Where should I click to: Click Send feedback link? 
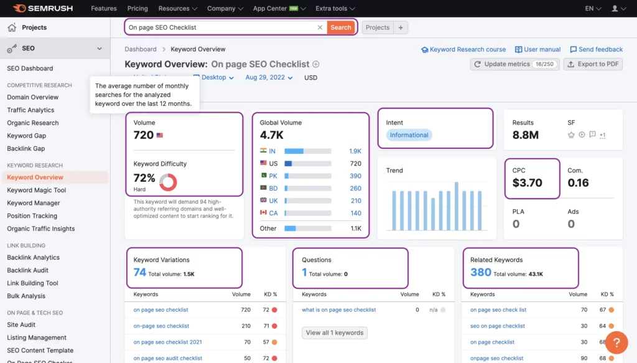click(597, 49)
